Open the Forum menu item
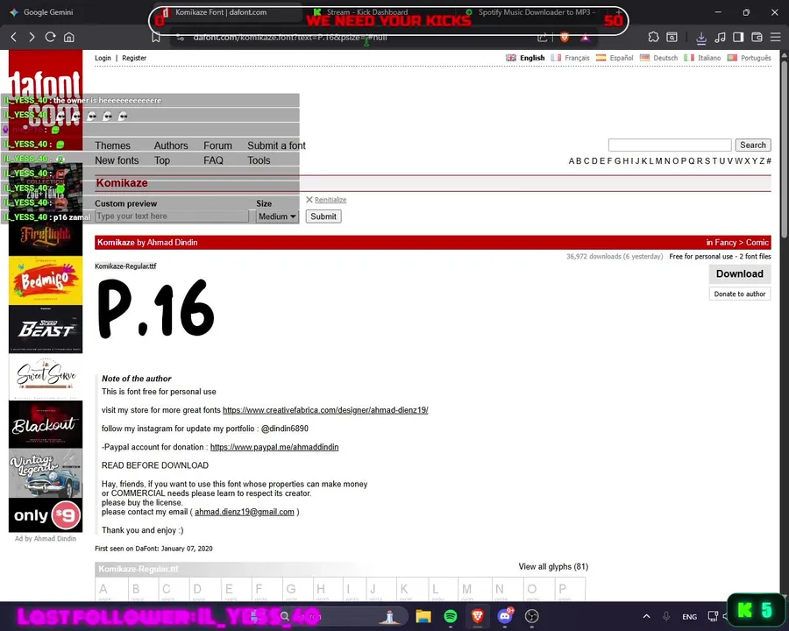This screenshot has height=631, width=789. [218, 145]
